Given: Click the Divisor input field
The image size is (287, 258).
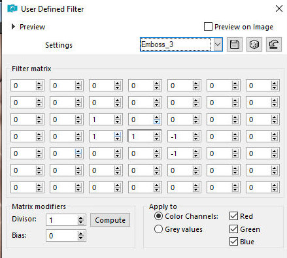Looking at the screenshot, I should [x=62, y=220].
